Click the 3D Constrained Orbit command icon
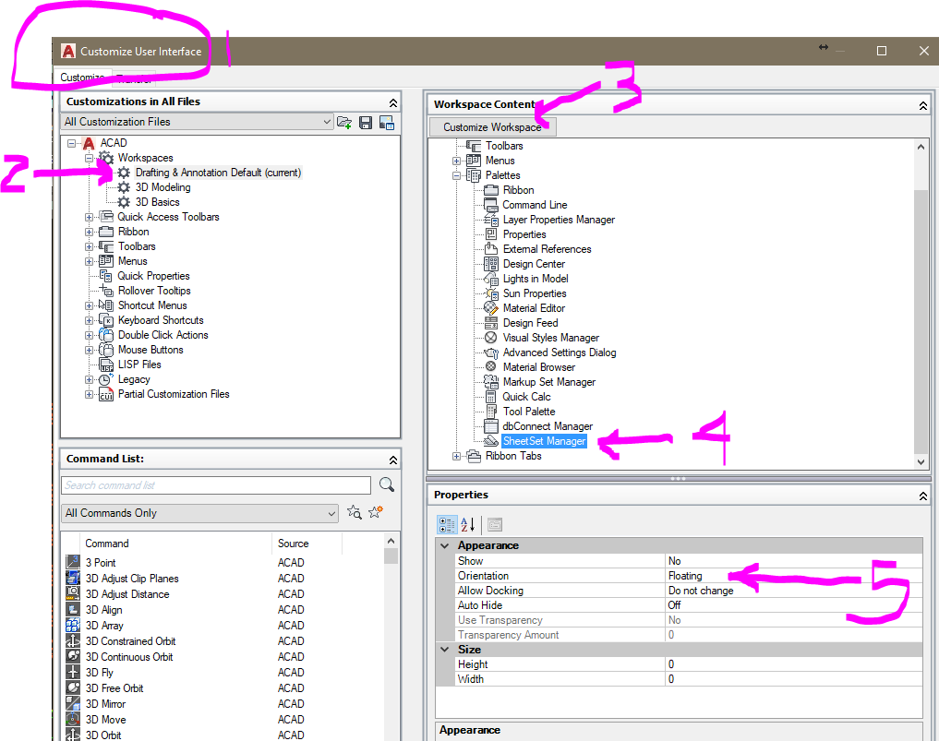This screenshot has height=741, width=939. coord(73,640)
